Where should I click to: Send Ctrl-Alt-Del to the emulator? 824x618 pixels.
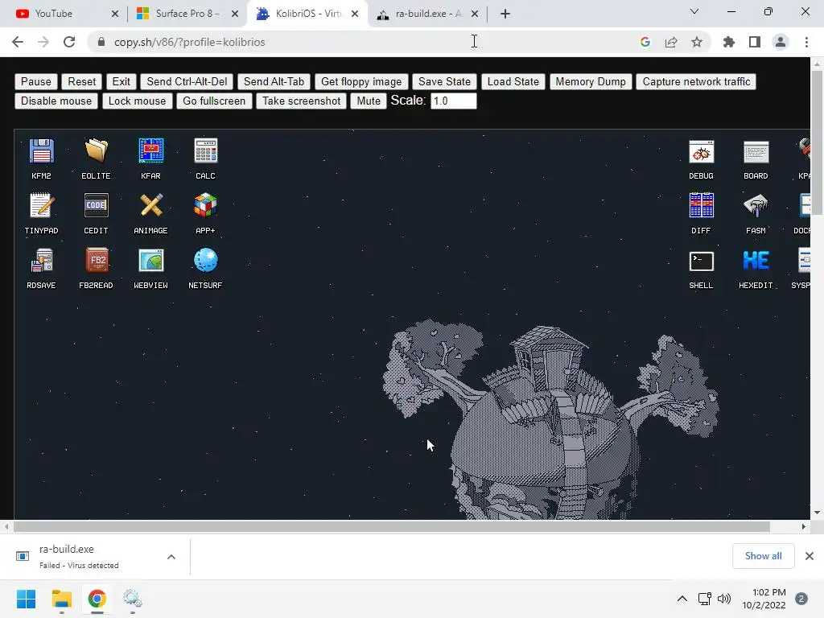187,81
